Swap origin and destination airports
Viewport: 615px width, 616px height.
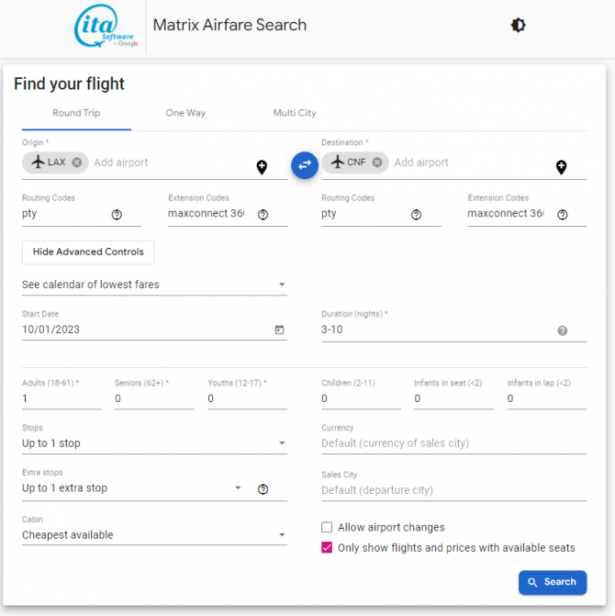pos(305,165)
